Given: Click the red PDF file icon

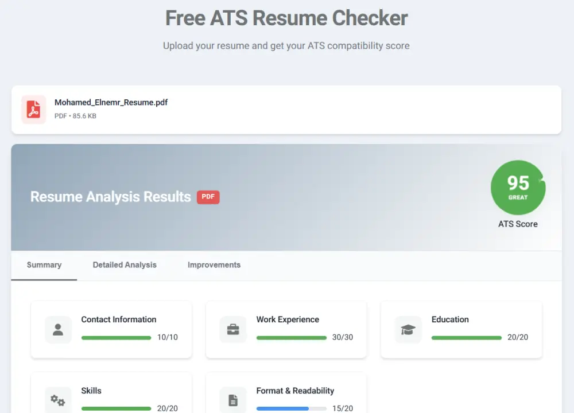Looking at the screenshot, I should 33,109.
